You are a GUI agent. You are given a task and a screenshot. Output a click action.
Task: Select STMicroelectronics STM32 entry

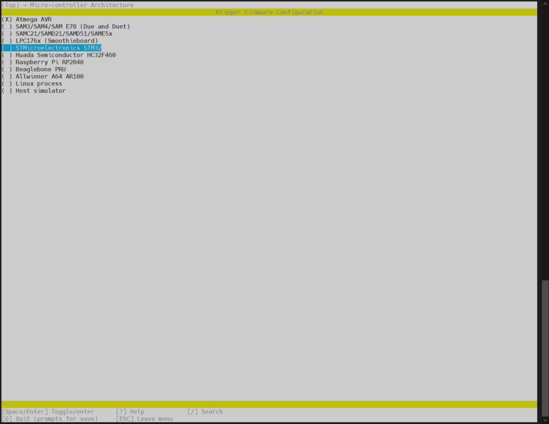click(x=51, y=48)
